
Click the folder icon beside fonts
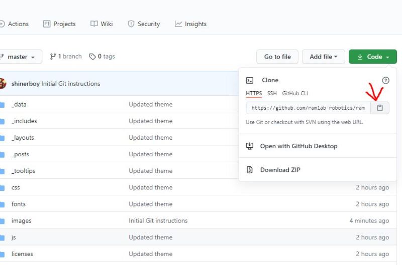click(x=3, y=204)
